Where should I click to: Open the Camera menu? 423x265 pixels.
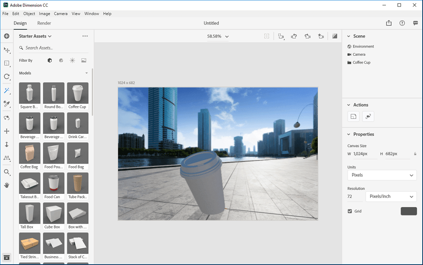61,13
